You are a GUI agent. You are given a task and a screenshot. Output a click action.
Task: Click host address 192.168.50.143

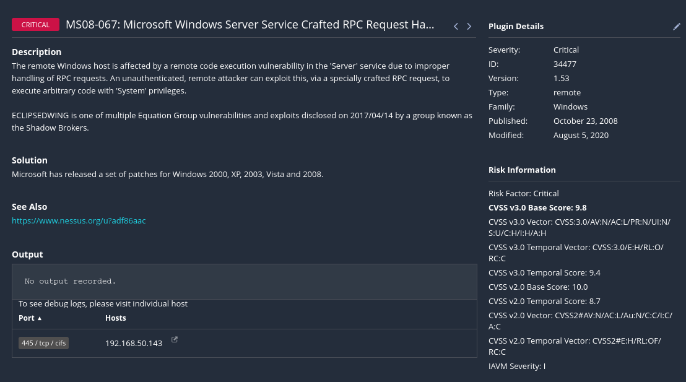coord(134,343)
